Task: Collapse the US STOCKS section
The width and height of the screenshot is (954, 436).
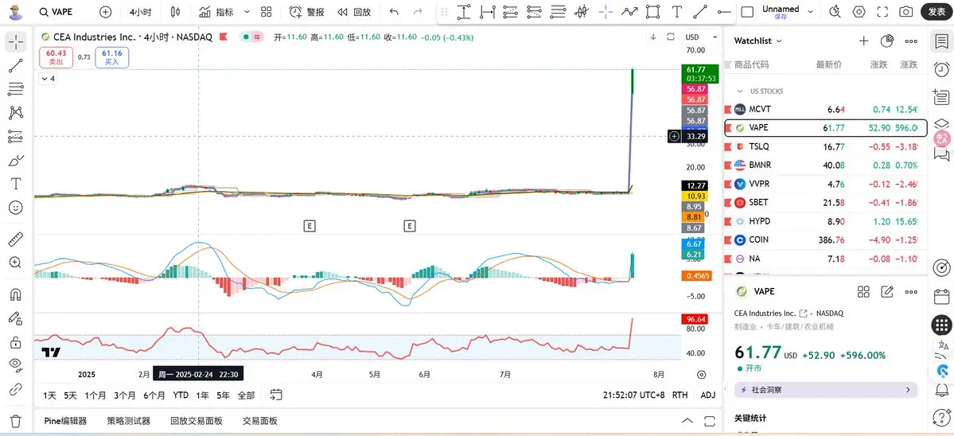Action: 740,91
